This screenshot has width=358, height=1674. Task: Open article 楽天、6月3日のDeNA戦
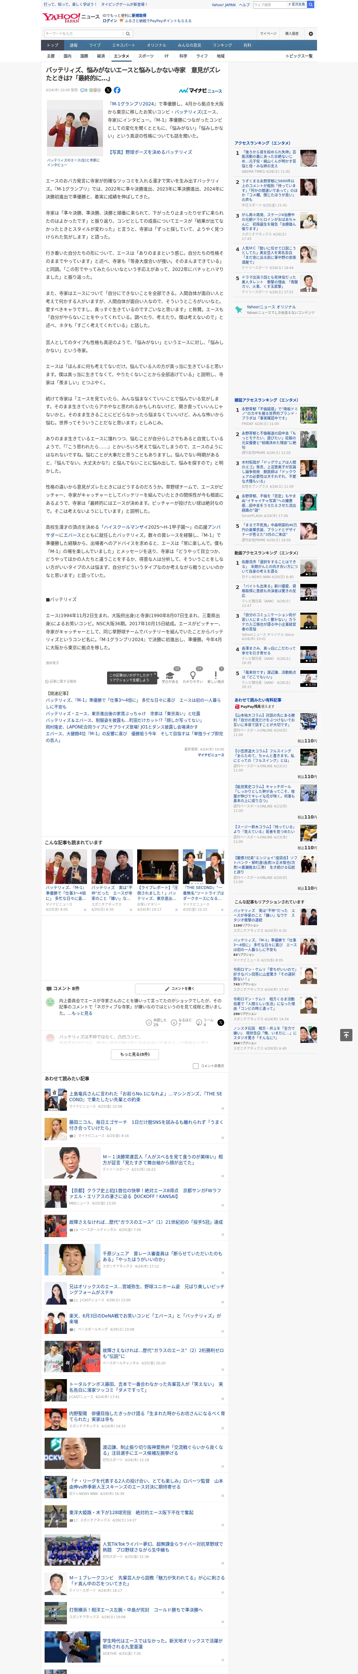[146, 1318]
